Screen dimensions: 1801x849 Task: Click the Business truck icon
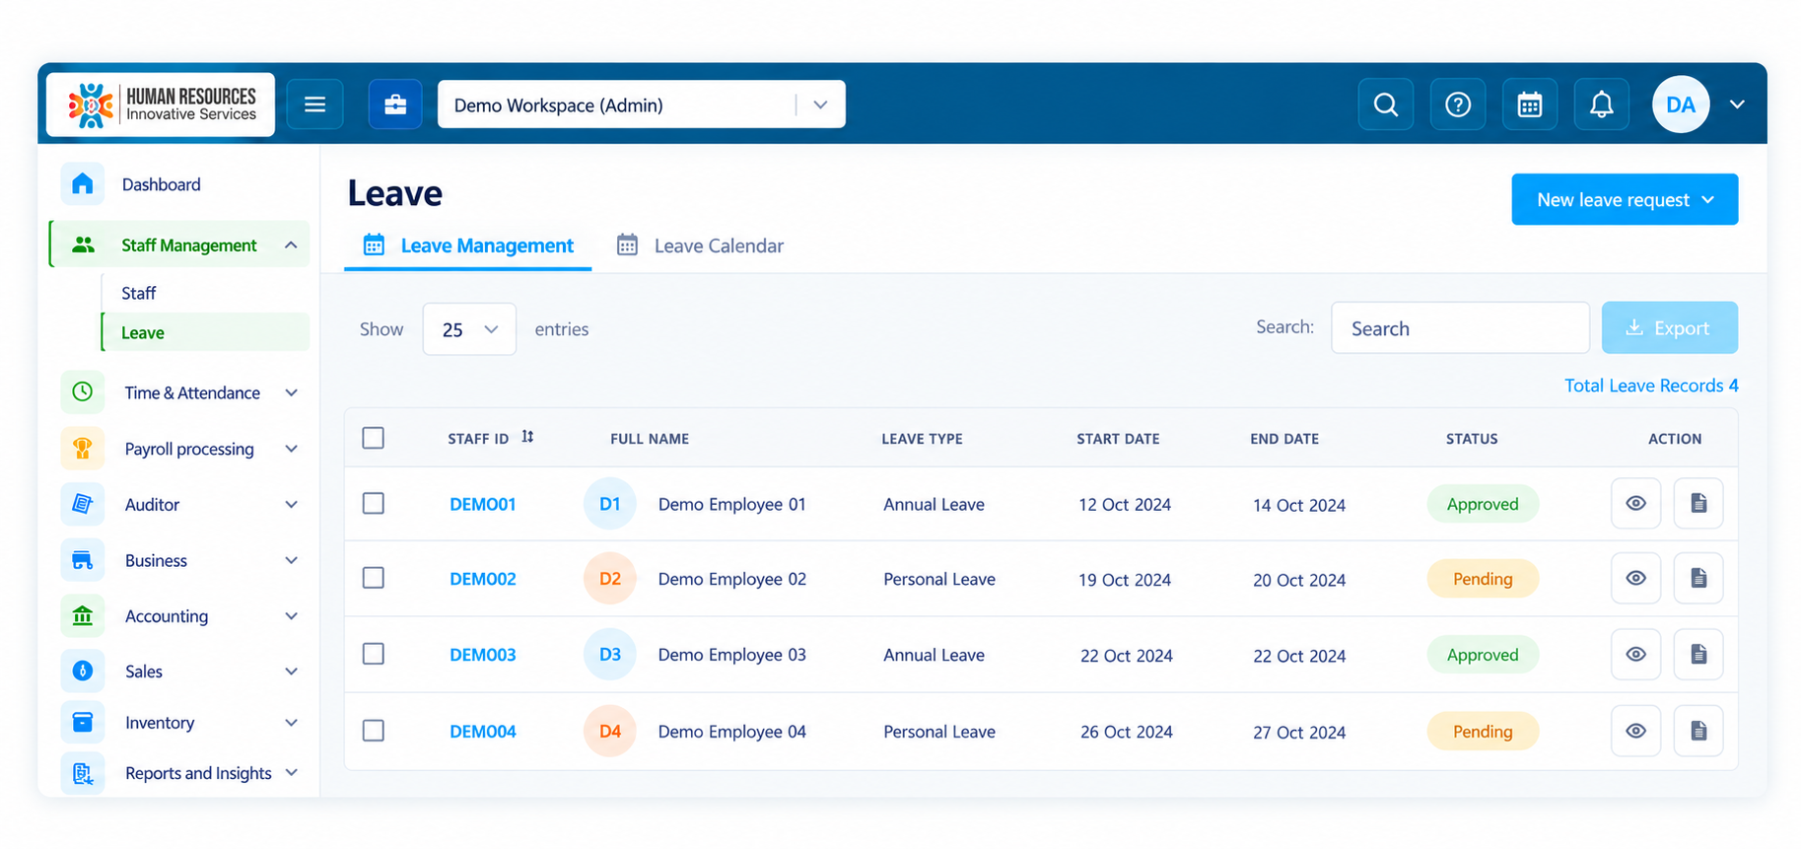(x=83, y=560)
